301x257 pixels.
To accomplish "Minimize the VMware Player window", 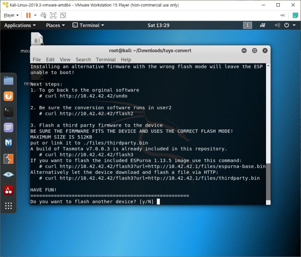I will tap(264, 5).
